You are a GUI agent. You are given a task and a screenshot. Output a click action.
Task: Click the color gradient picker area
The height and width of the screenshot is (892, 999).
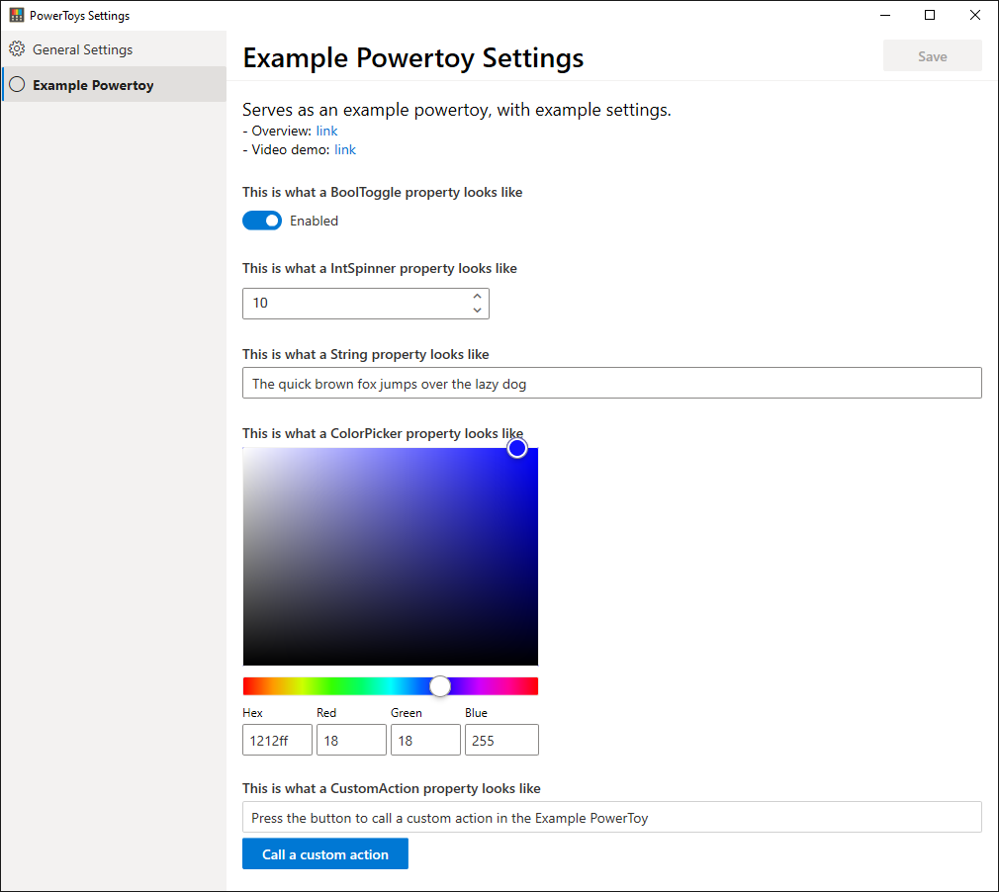[391, 556]
